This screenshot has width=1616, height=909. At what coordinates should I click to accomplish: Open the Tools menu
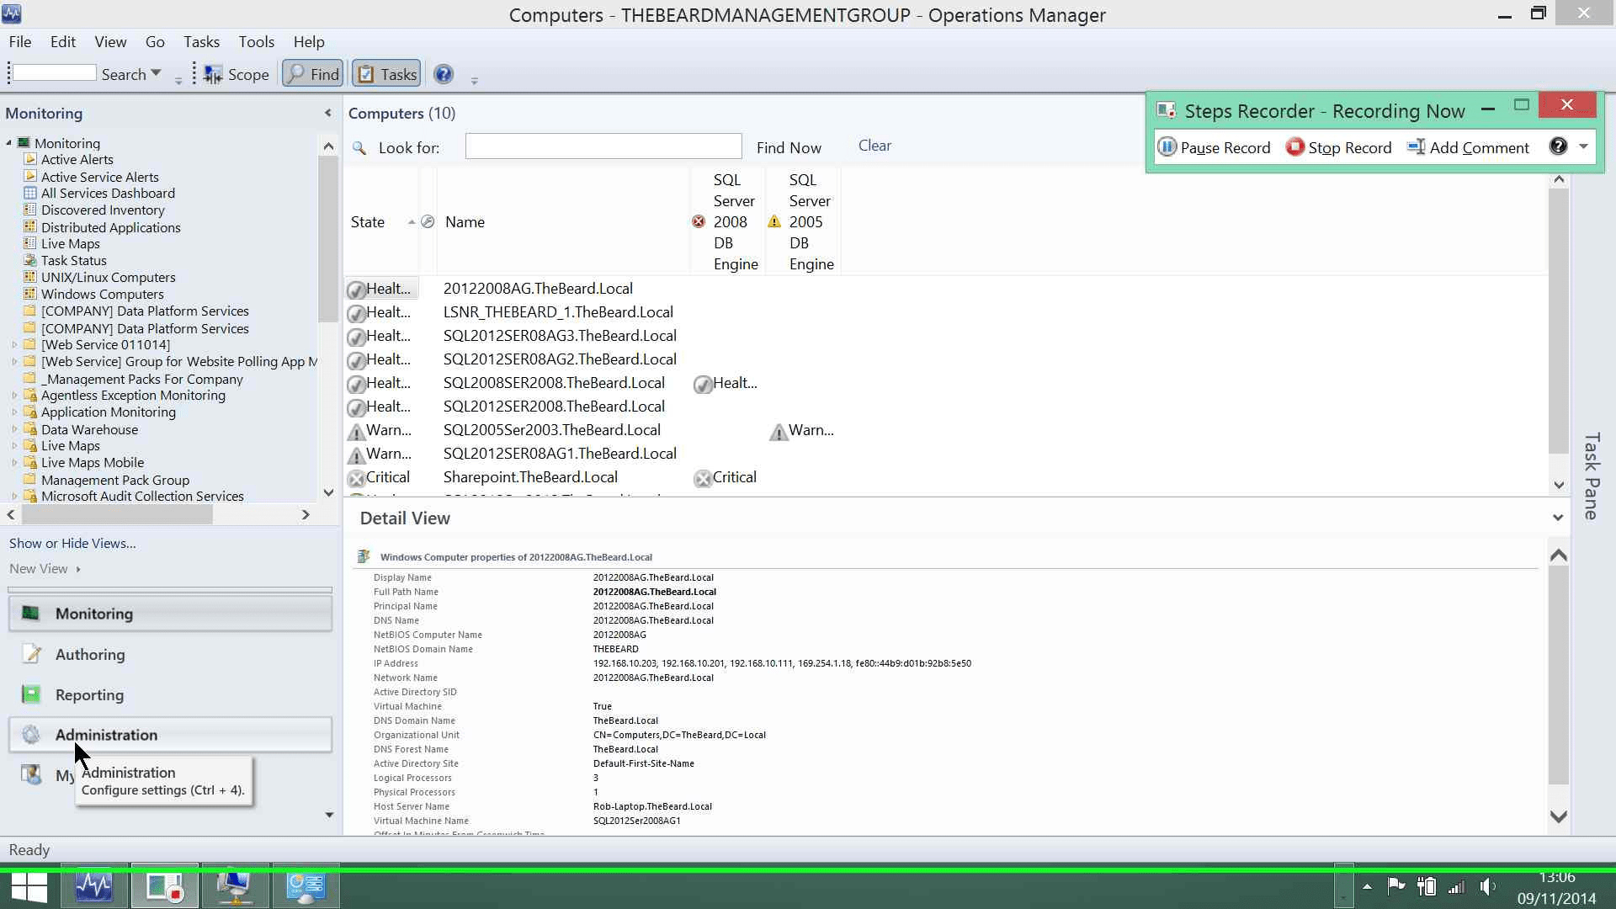pyautogui.click(x=256, y=41)
